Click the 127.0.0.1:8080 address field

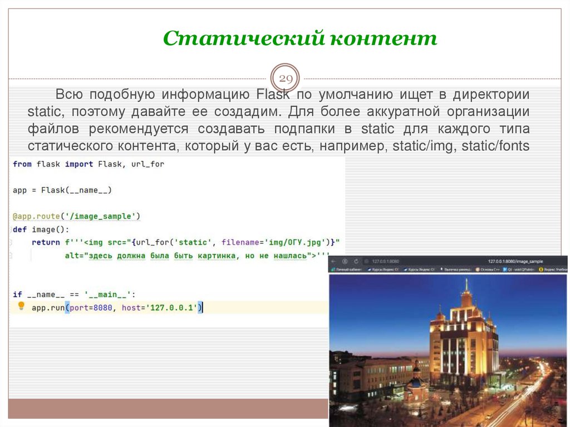tap(385, 261)
